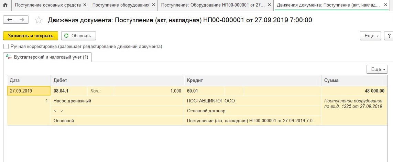The height and width of the screenshot is (162, 393).
Task: Go forward with the right arrow
Action: 22,20
